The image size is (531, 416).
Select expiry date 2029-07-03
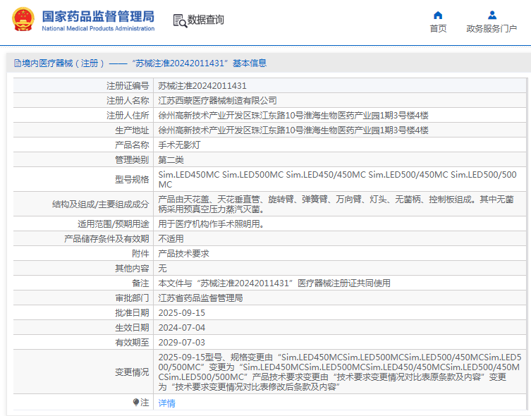click(181, 343)
